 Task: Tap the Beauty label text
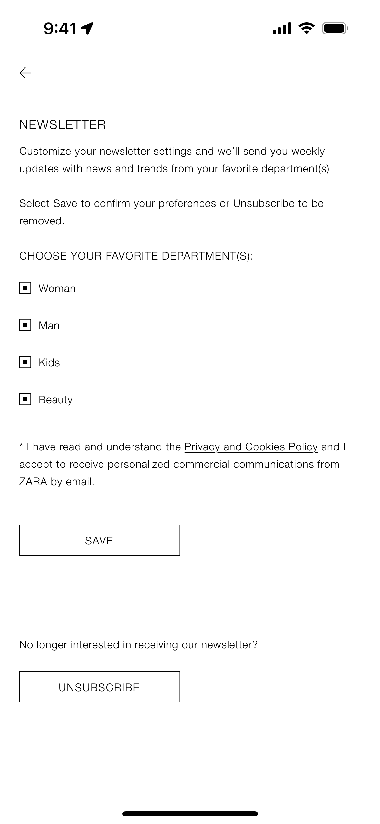[x=55, y=399]
